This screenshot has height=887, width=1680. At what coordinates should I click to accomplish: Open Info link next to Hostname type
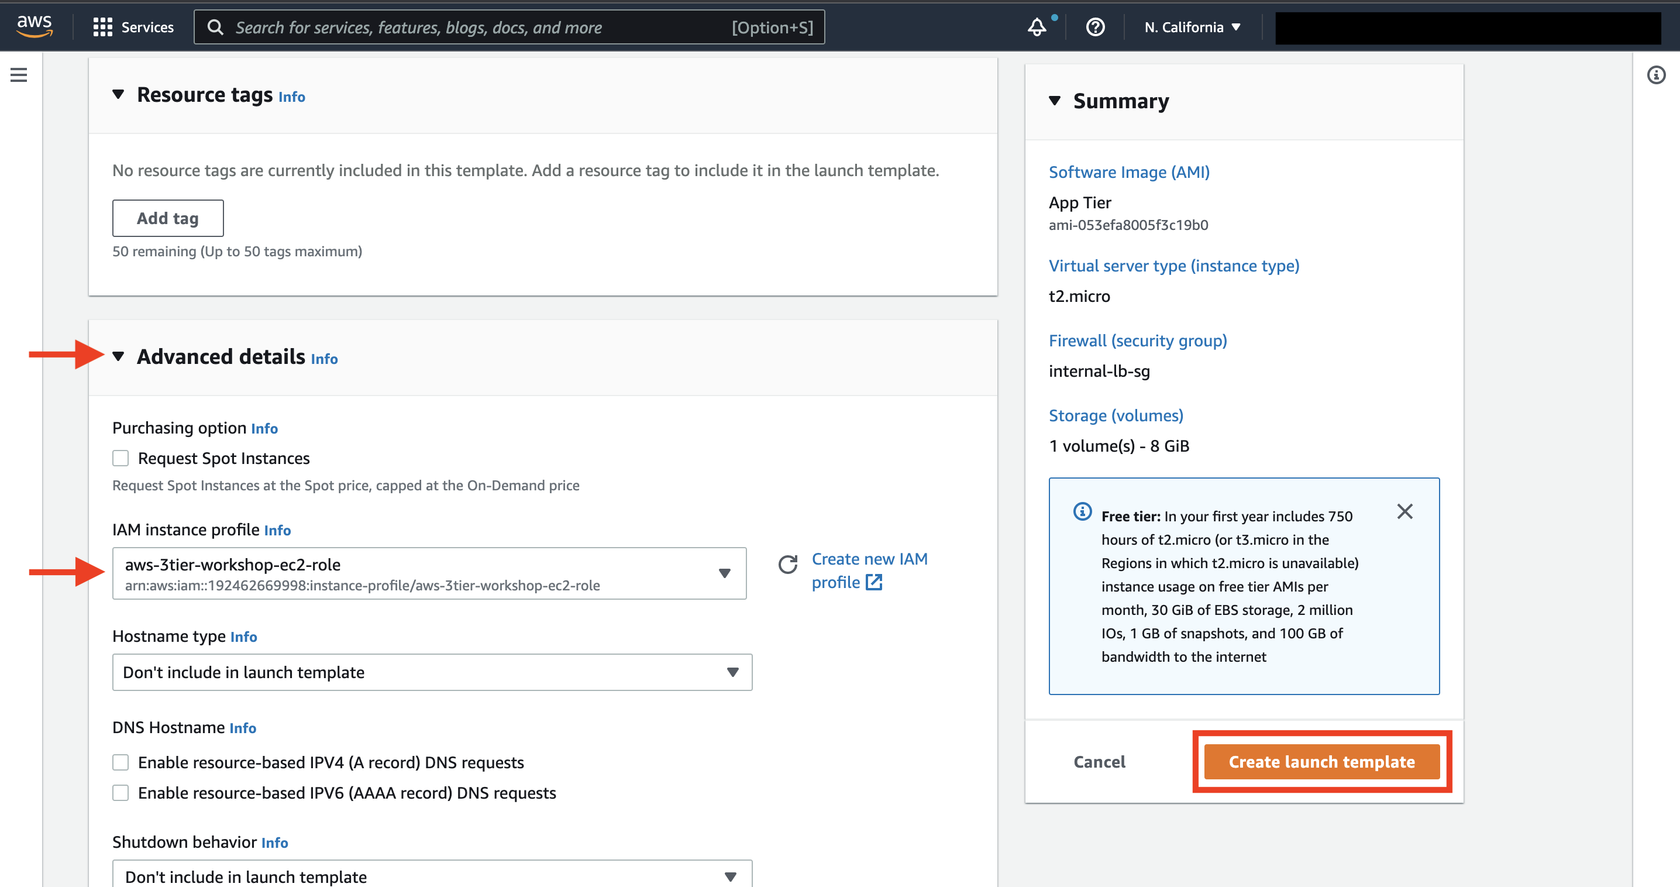[243, 637]
